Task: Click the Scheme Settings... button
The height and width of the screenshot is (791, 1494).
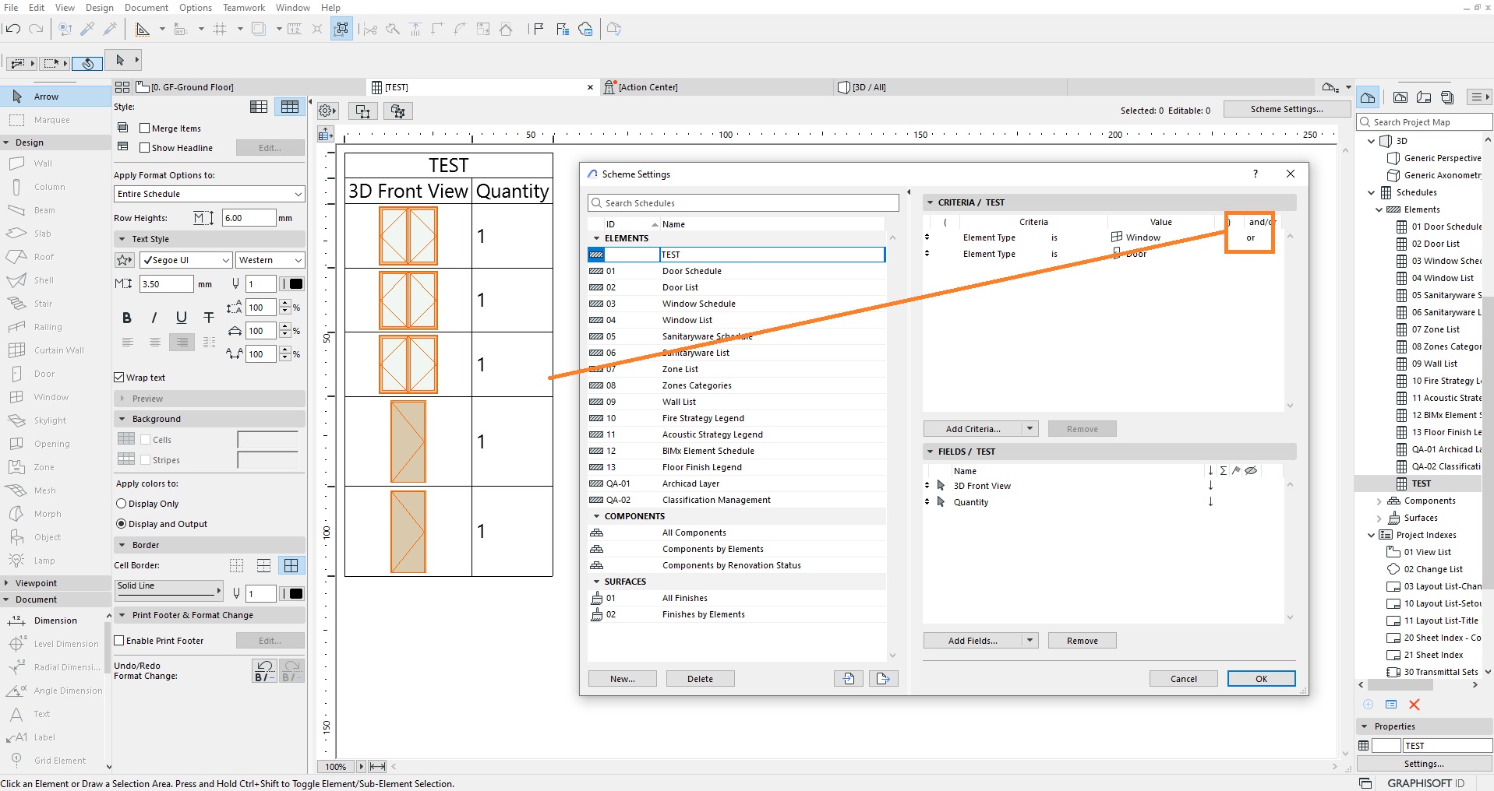Action: coord(1287,109)
